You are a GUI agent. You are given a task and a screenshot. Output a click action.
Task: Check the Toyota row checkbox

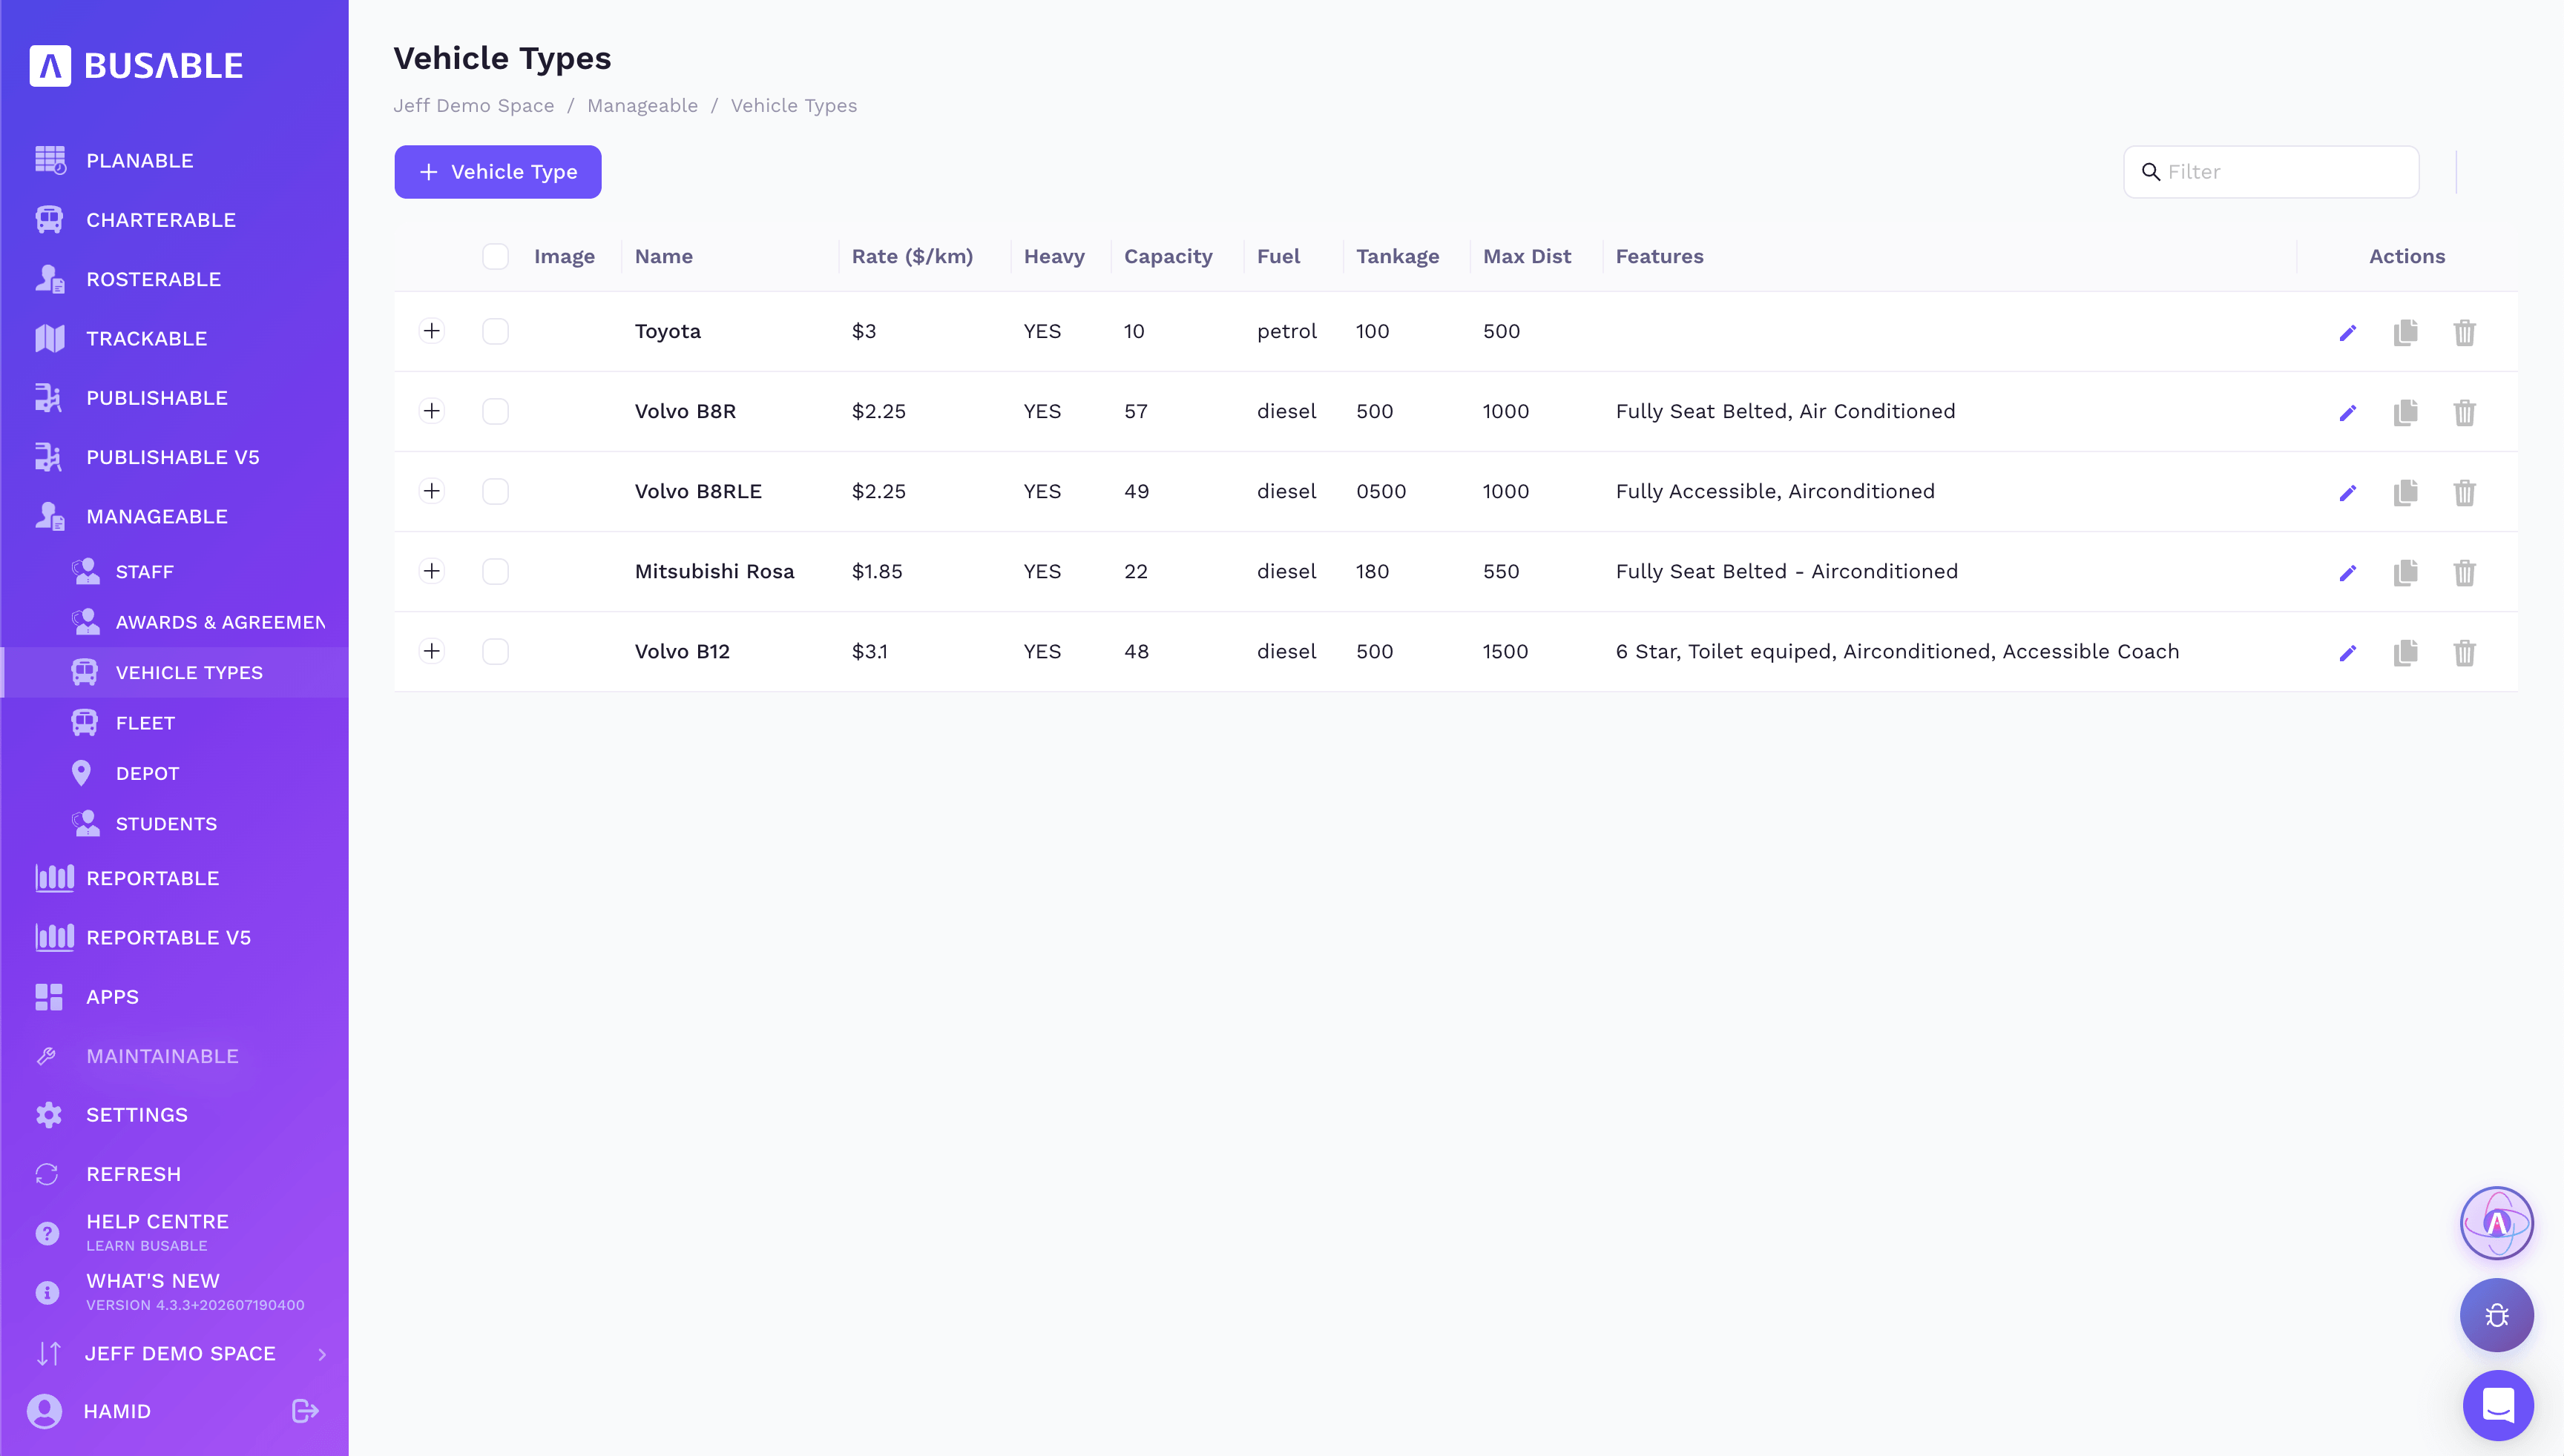[x=496, y=332]
